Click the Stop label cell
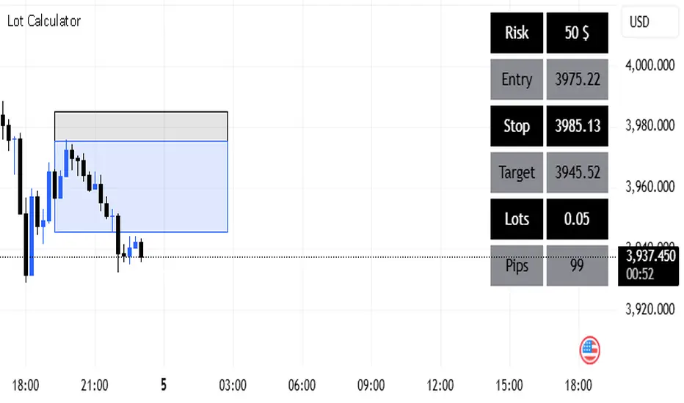 point(517,126)
